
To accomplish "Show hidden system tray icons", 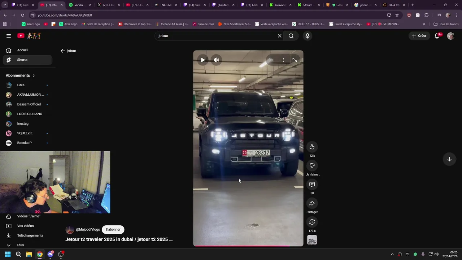I will pos(392,254).
